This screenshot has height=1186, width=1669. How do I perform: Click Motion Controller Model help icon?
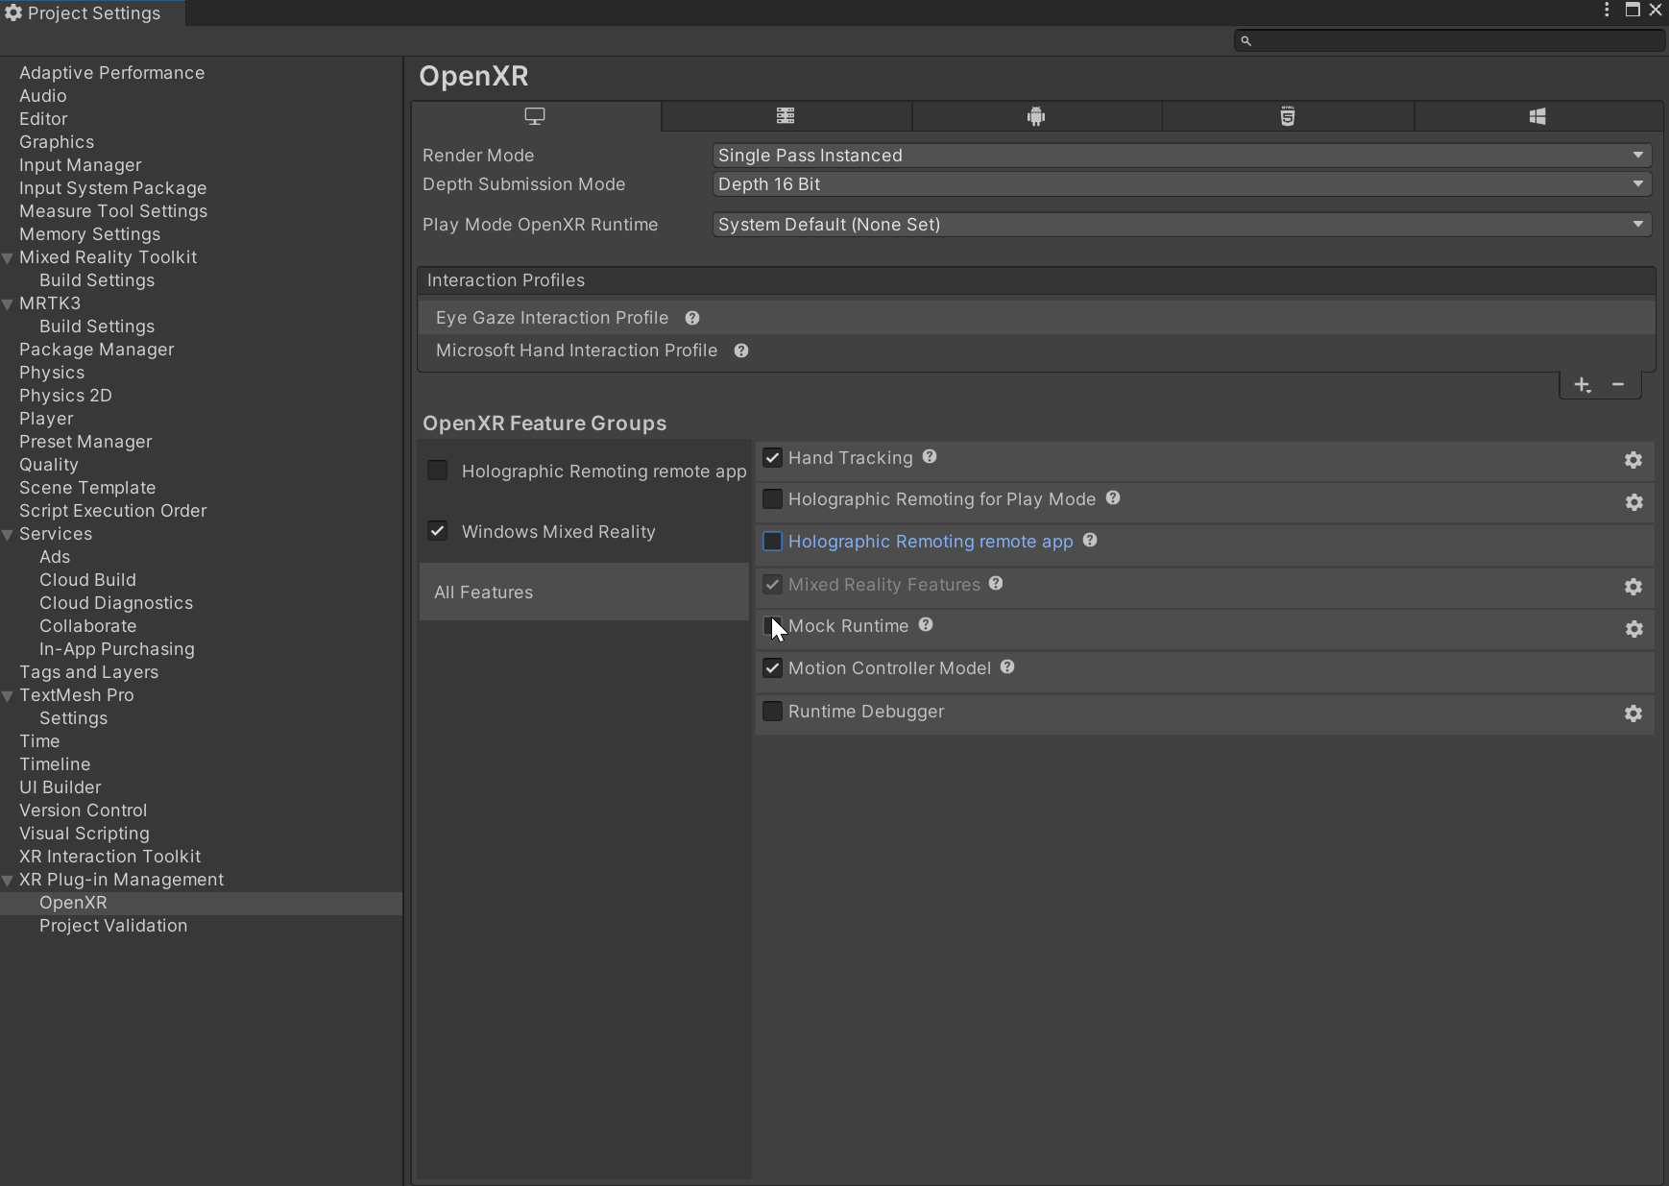(1007, 667)
